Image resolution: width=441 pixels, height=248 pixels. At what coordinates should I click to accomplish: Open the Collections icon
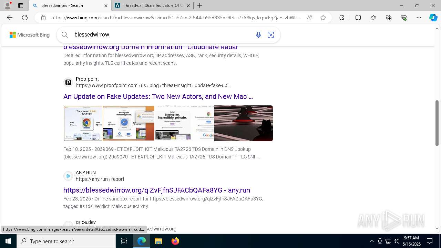point(389,18)
